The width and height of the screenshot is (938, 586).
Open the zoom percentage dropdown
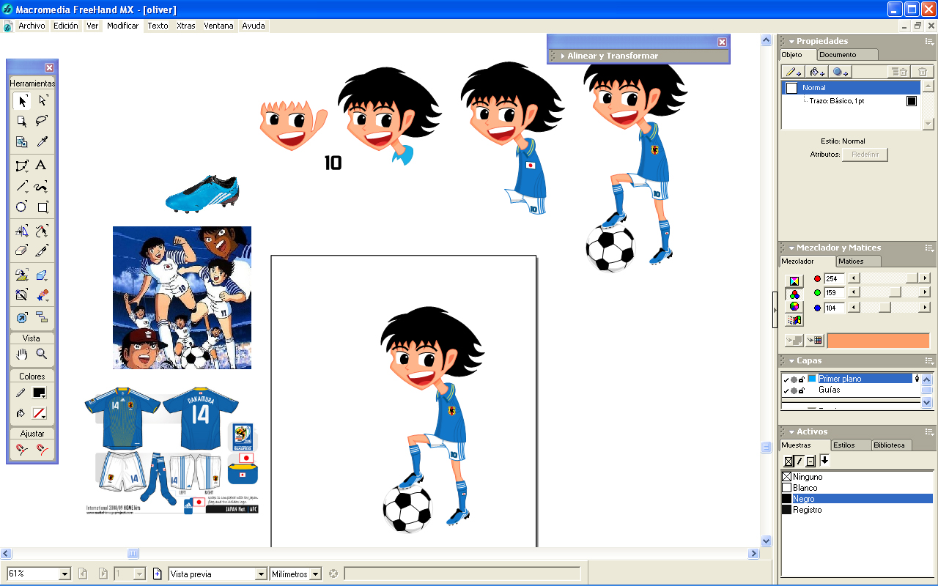(64, 574)
